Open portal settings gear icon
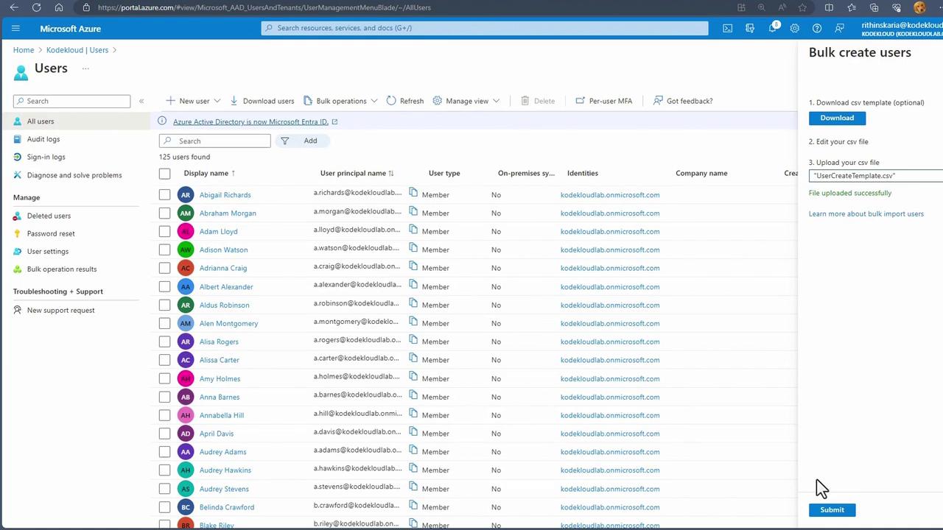The height and width of the screenshot is (530, 943). click(x=794, y=28)
